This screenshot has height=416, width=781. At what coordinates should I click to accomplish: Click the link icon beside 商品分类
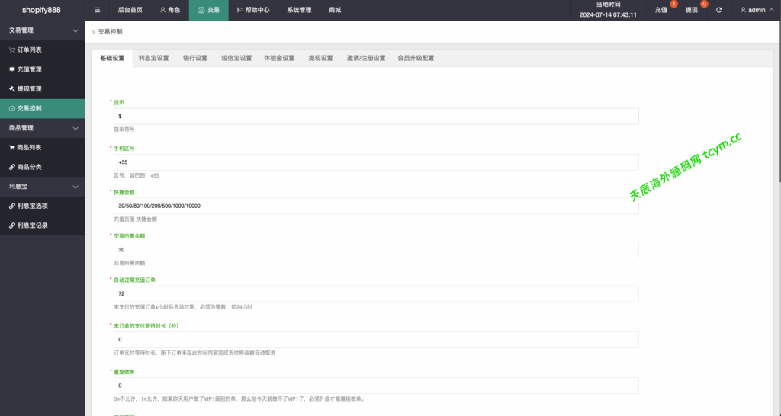(x=12, y=167)
